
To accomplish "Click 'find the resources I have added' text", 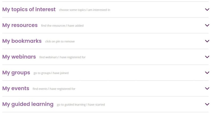I will [62, 26].
